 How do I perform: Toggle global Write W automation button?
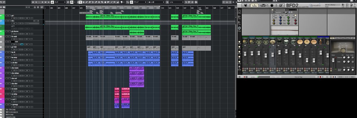coord(45,2)
